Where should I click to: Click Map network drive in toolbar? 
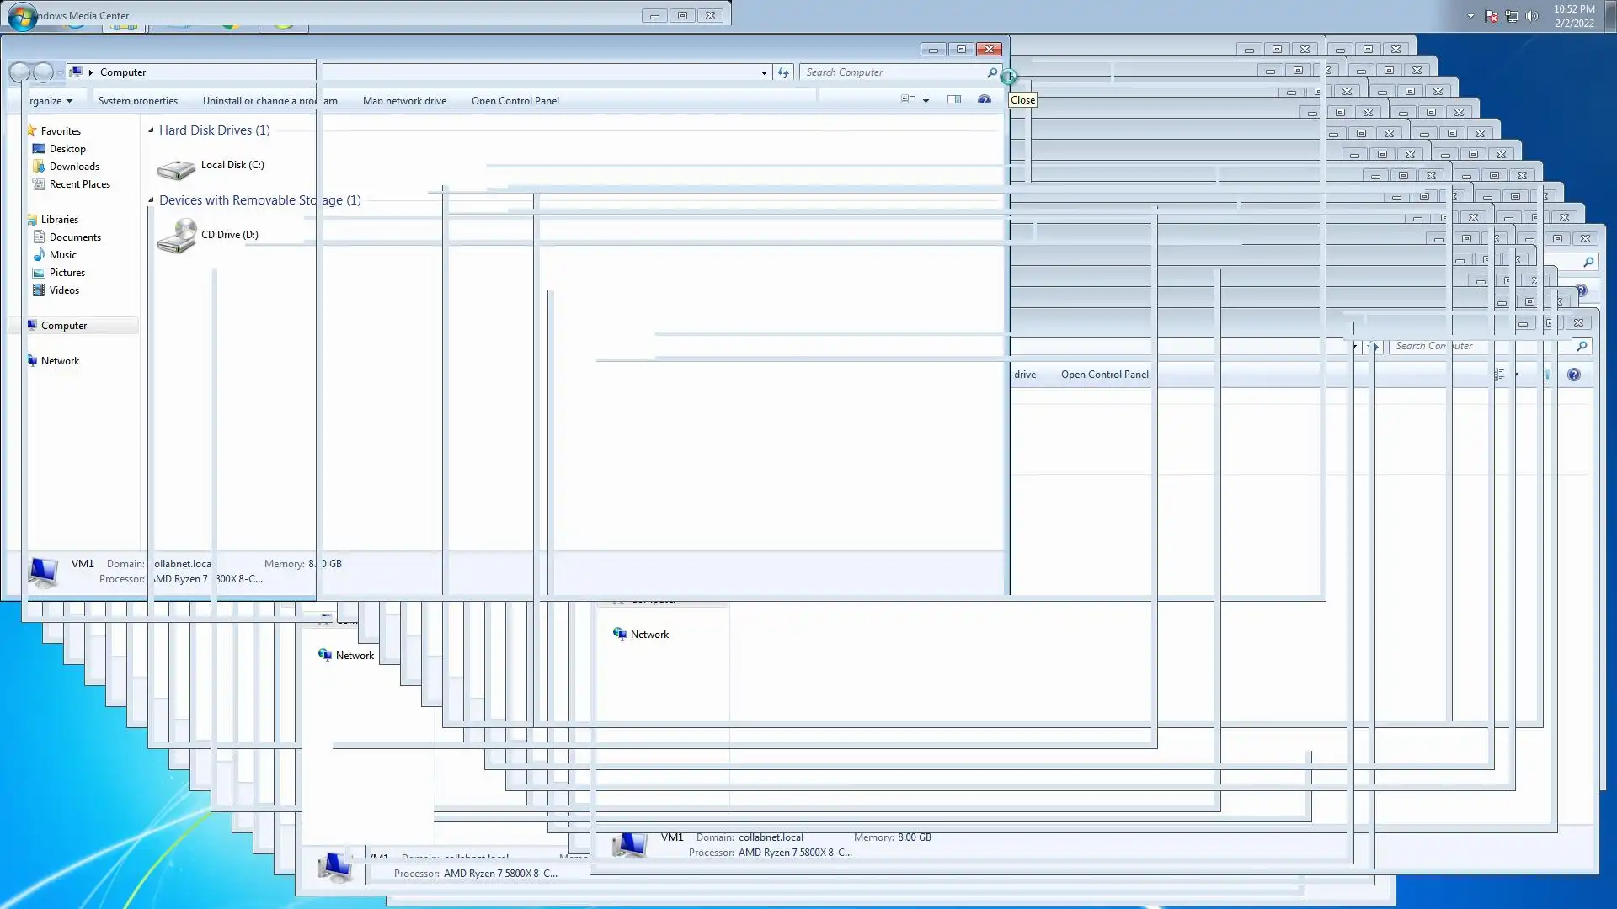[404, 100]
